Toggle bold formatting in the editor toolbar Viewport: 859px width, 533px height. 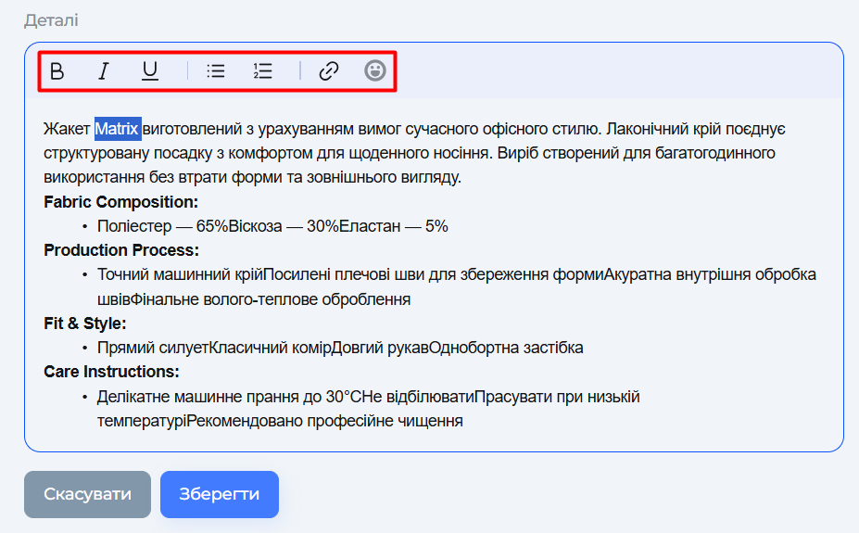click(x=57, y=71)
